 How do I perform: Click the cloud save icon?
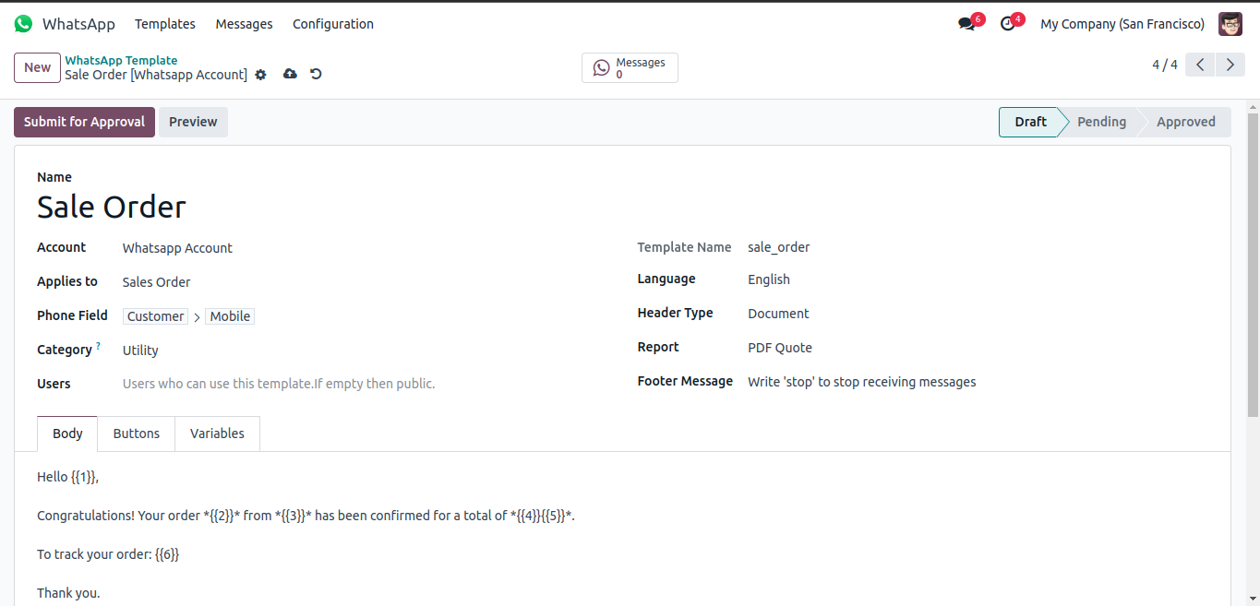[290, 74]
